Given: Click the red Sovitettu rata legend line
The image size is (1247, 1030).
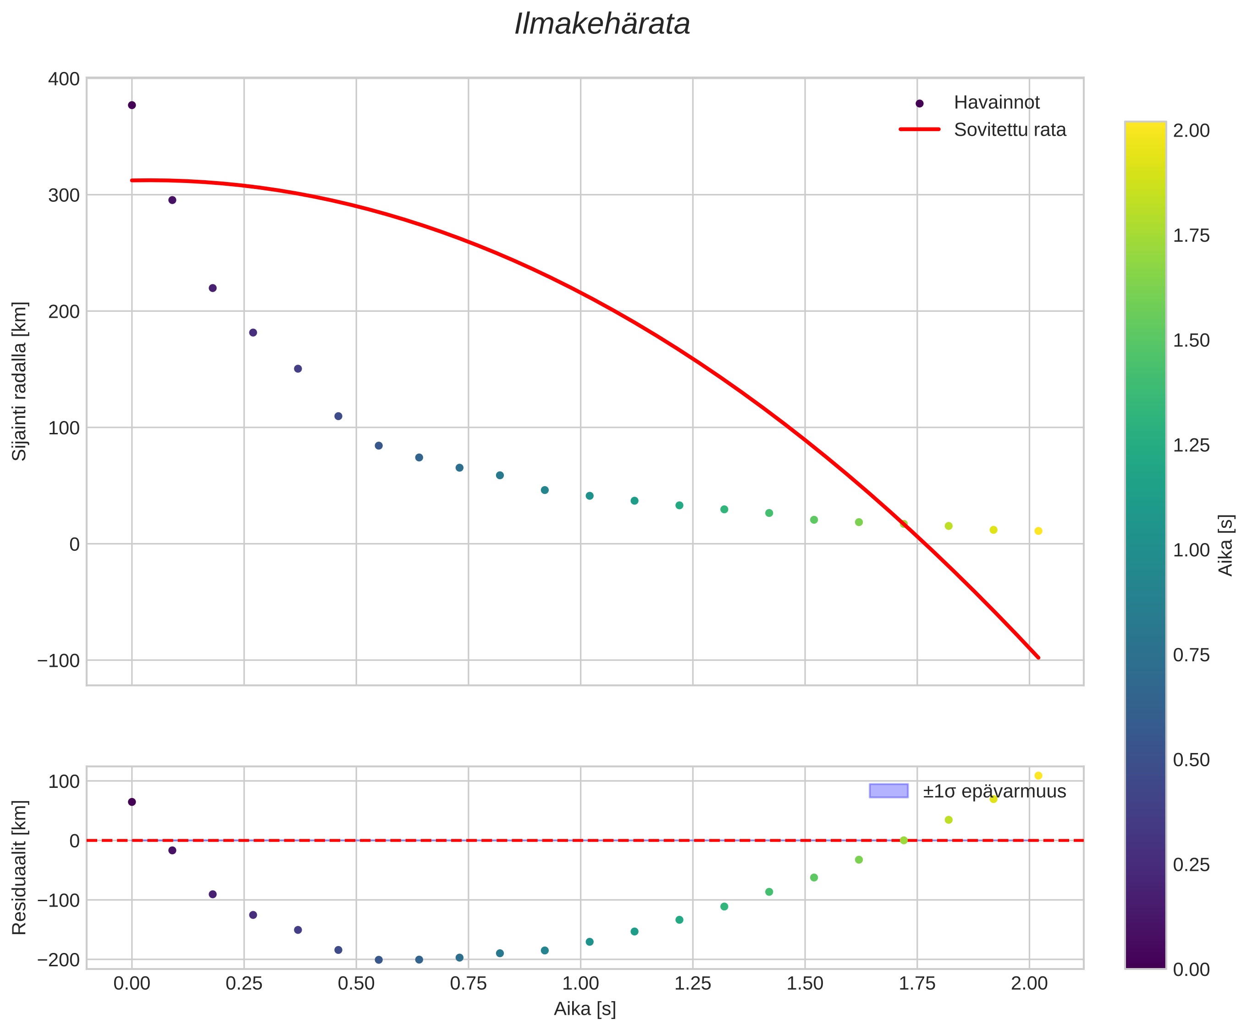Looking at the screenshot, I should [x=919, y=129].
